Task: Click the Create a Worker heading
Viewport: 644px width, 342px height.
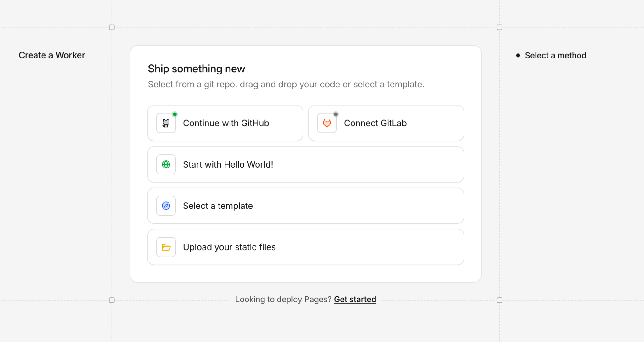Action: (x=52, y=55)
